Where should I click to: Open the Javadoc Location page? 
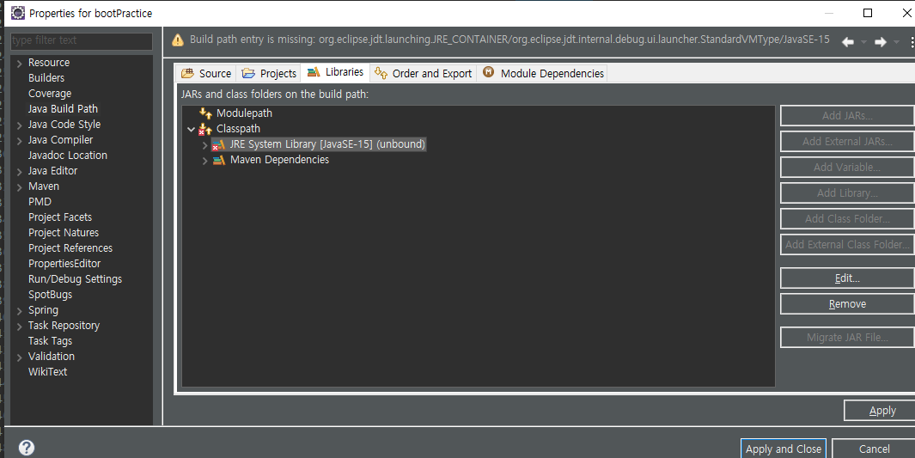click(68, 156)
